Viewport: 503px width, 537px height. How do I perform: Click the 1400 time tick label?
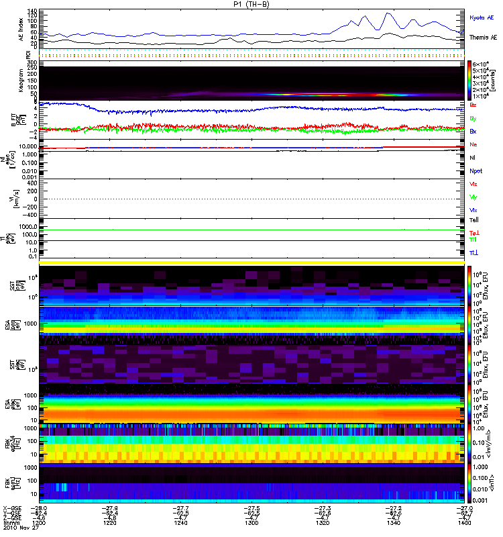tap(464, 523)
